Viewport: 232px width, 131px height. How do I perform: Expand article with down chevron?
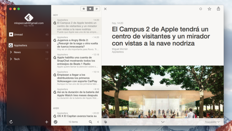click(163, 122)
